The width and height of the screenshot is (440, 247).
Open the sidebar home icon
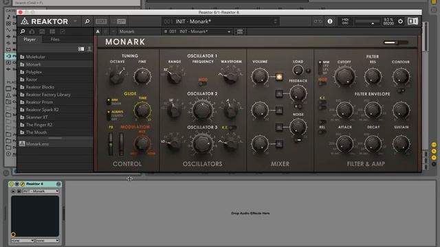coord(32,32)
